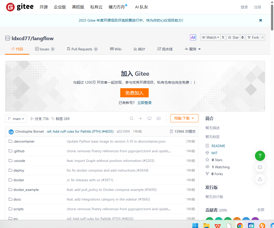Click the Watch count number 1

(223, 37)
